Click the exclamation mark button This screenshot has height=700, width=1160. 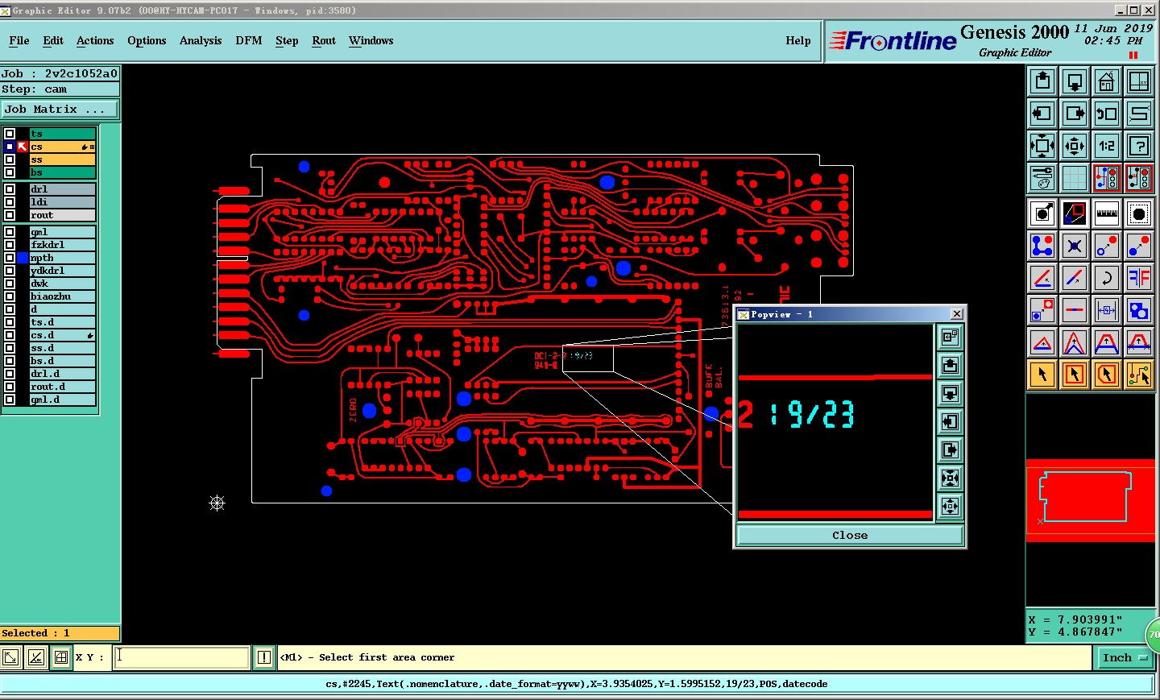tap(263, 657)
